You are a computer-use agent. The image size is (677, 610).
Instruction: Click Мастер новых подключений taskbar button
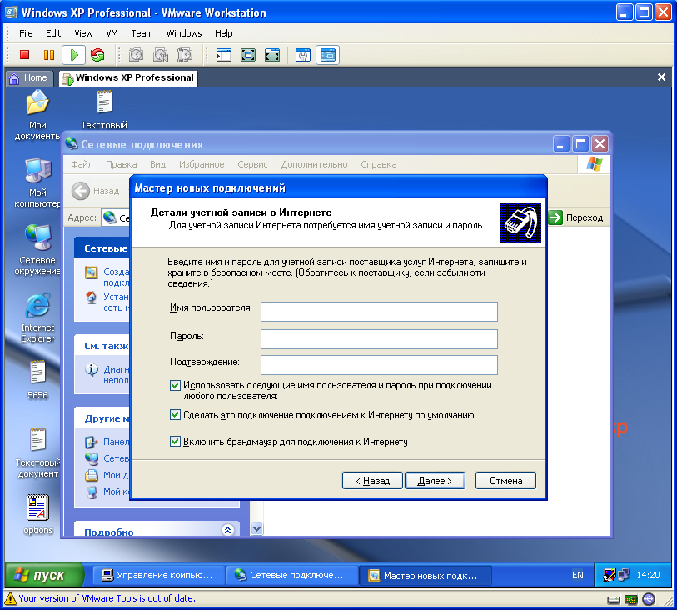tap(426, 576)
